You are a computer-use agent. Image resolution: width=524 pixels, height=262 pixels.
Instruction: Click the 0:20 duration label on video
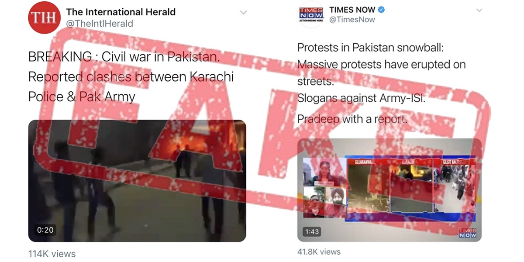[x=45, y=229]
